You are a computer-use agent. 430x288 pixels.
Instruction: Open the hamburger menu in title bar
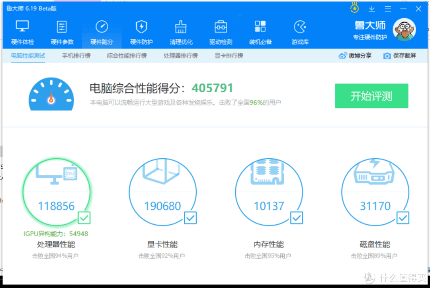(388, 9)
